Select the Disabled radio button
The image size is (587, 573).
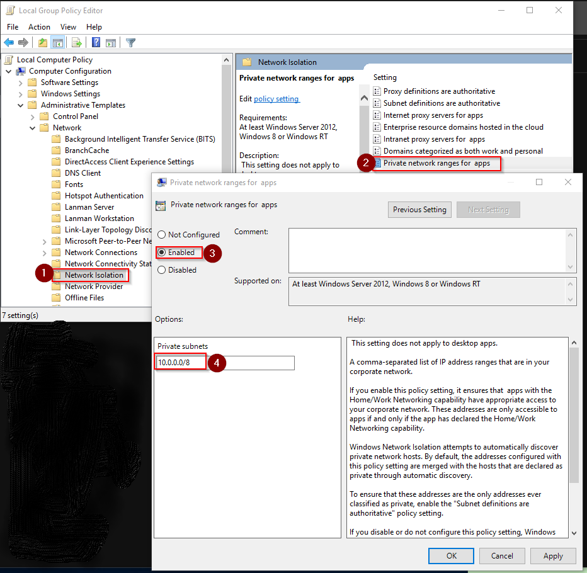161,270
